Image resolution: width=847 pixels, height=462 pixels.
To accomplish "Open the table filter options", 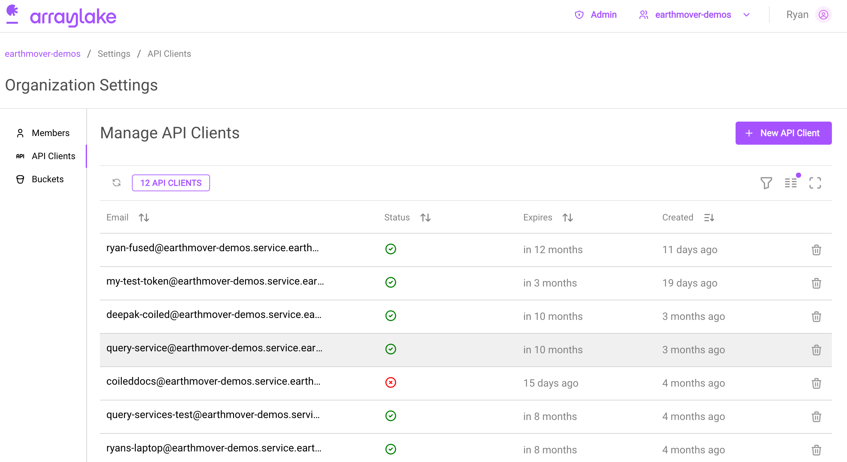I will [766, 183].
